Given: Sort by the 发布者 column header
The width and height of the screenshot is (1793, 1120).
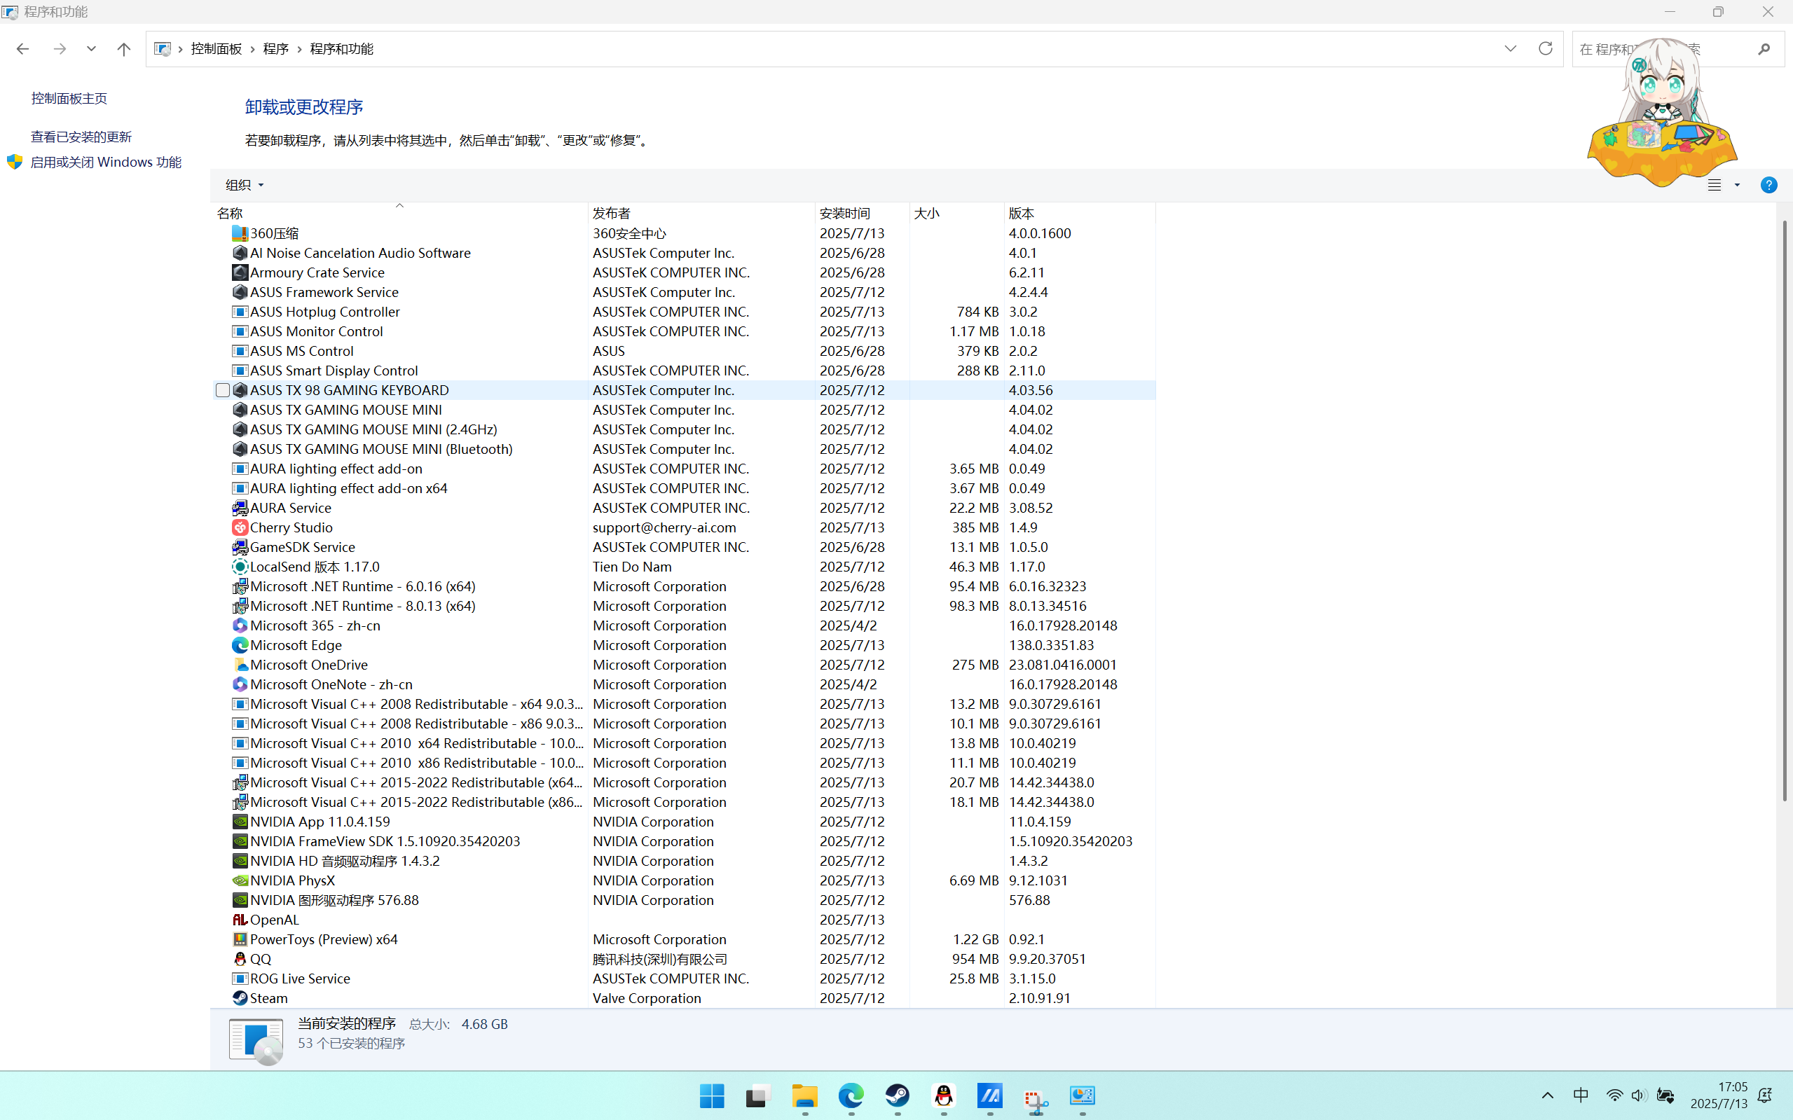Looking at the screenshot, I should click(x=701, y=214).
